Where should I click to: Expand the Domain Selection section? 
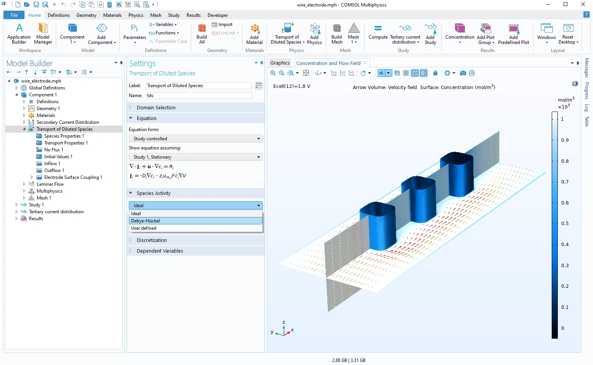coord(156,108)
